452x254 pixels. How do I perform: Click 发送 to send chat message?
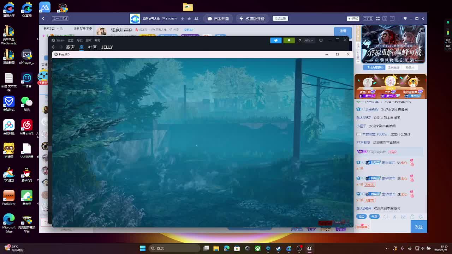click(x=419, y=227)
